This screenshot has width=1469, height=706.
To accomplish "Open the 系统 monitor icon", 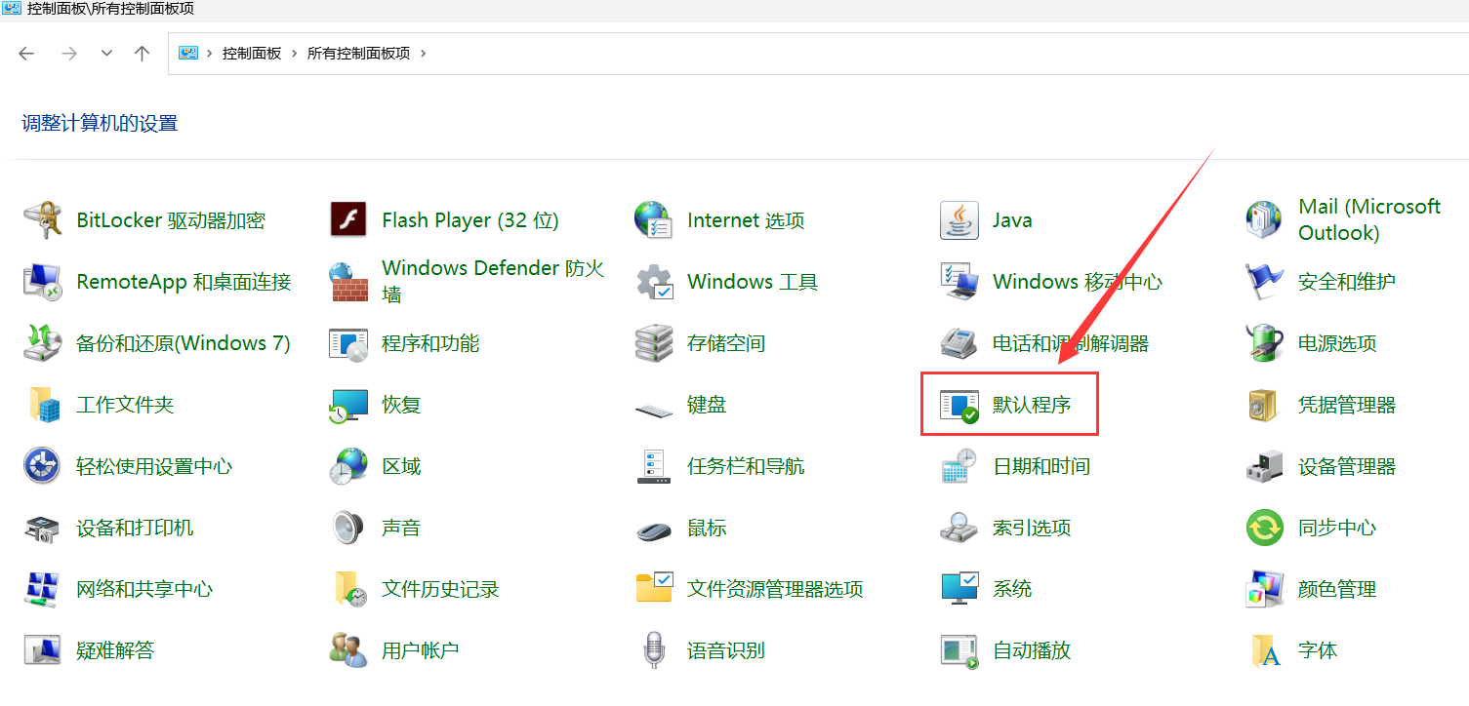I will [959, 588].
